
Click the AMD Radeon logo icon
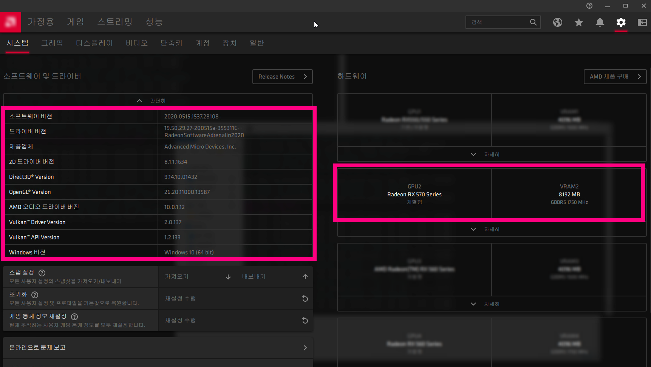11,22
